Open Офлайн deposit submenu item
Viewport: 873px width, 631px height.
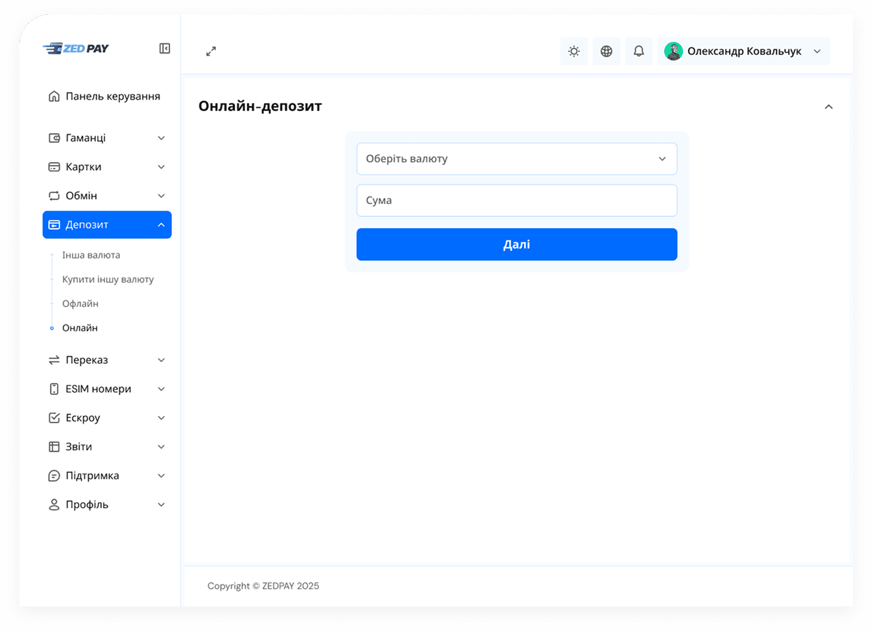(x=80, y=304)
